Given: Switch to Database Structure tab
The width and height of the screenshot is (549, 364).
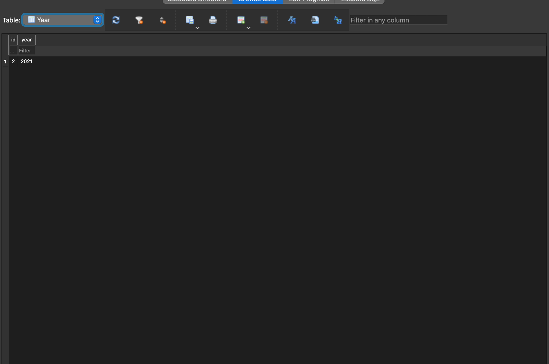Looking at the screenshot, I should (197, 1).
